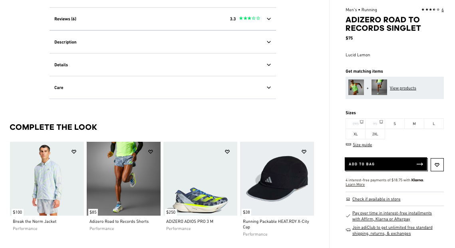This screenshot has height=248, width=455.
Task: Save the Running Packable HEAT.RDY X-City Cap to wishlist
Action: click(304, 152)
